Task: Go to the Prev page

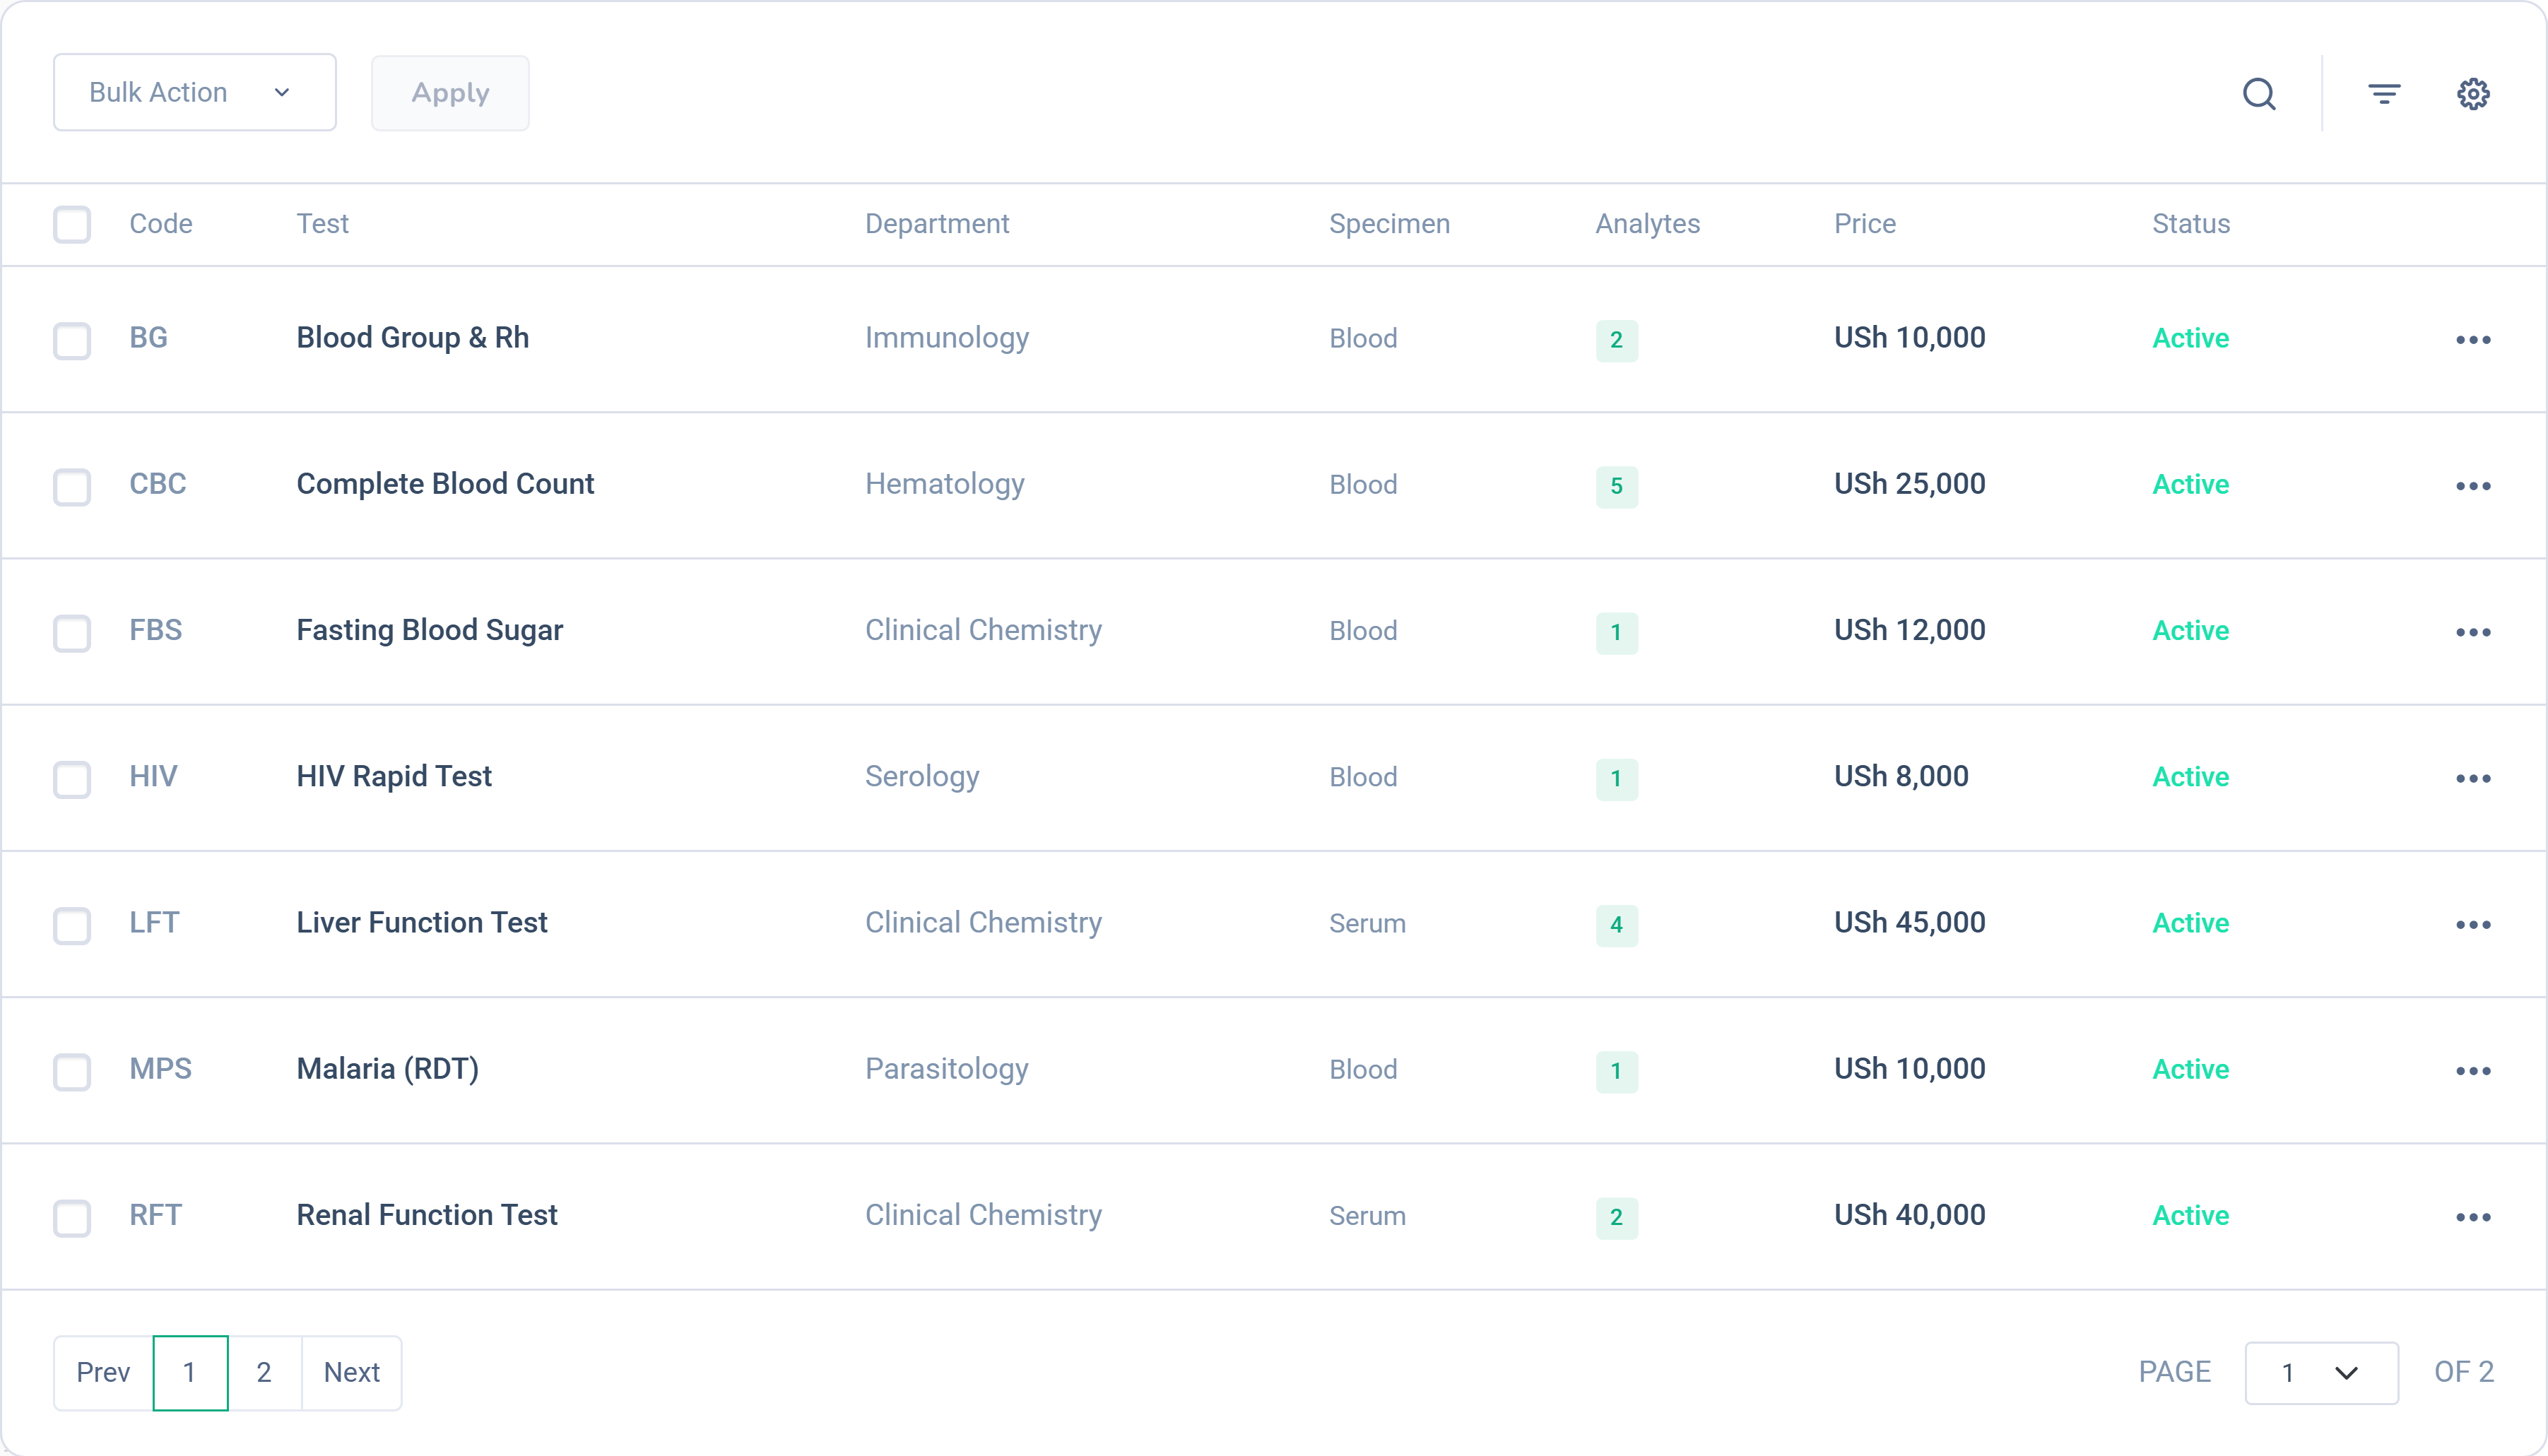Action: click(103, 1372)
